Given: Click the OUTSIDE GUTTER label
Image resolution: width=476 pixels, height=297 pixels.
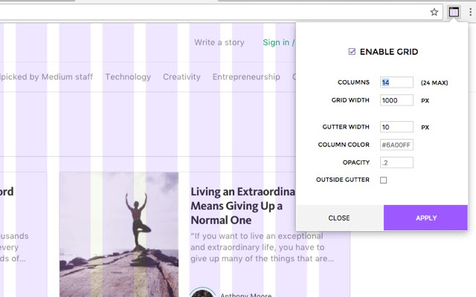Looking at the screenshot, I should click(x=343, y=180).
